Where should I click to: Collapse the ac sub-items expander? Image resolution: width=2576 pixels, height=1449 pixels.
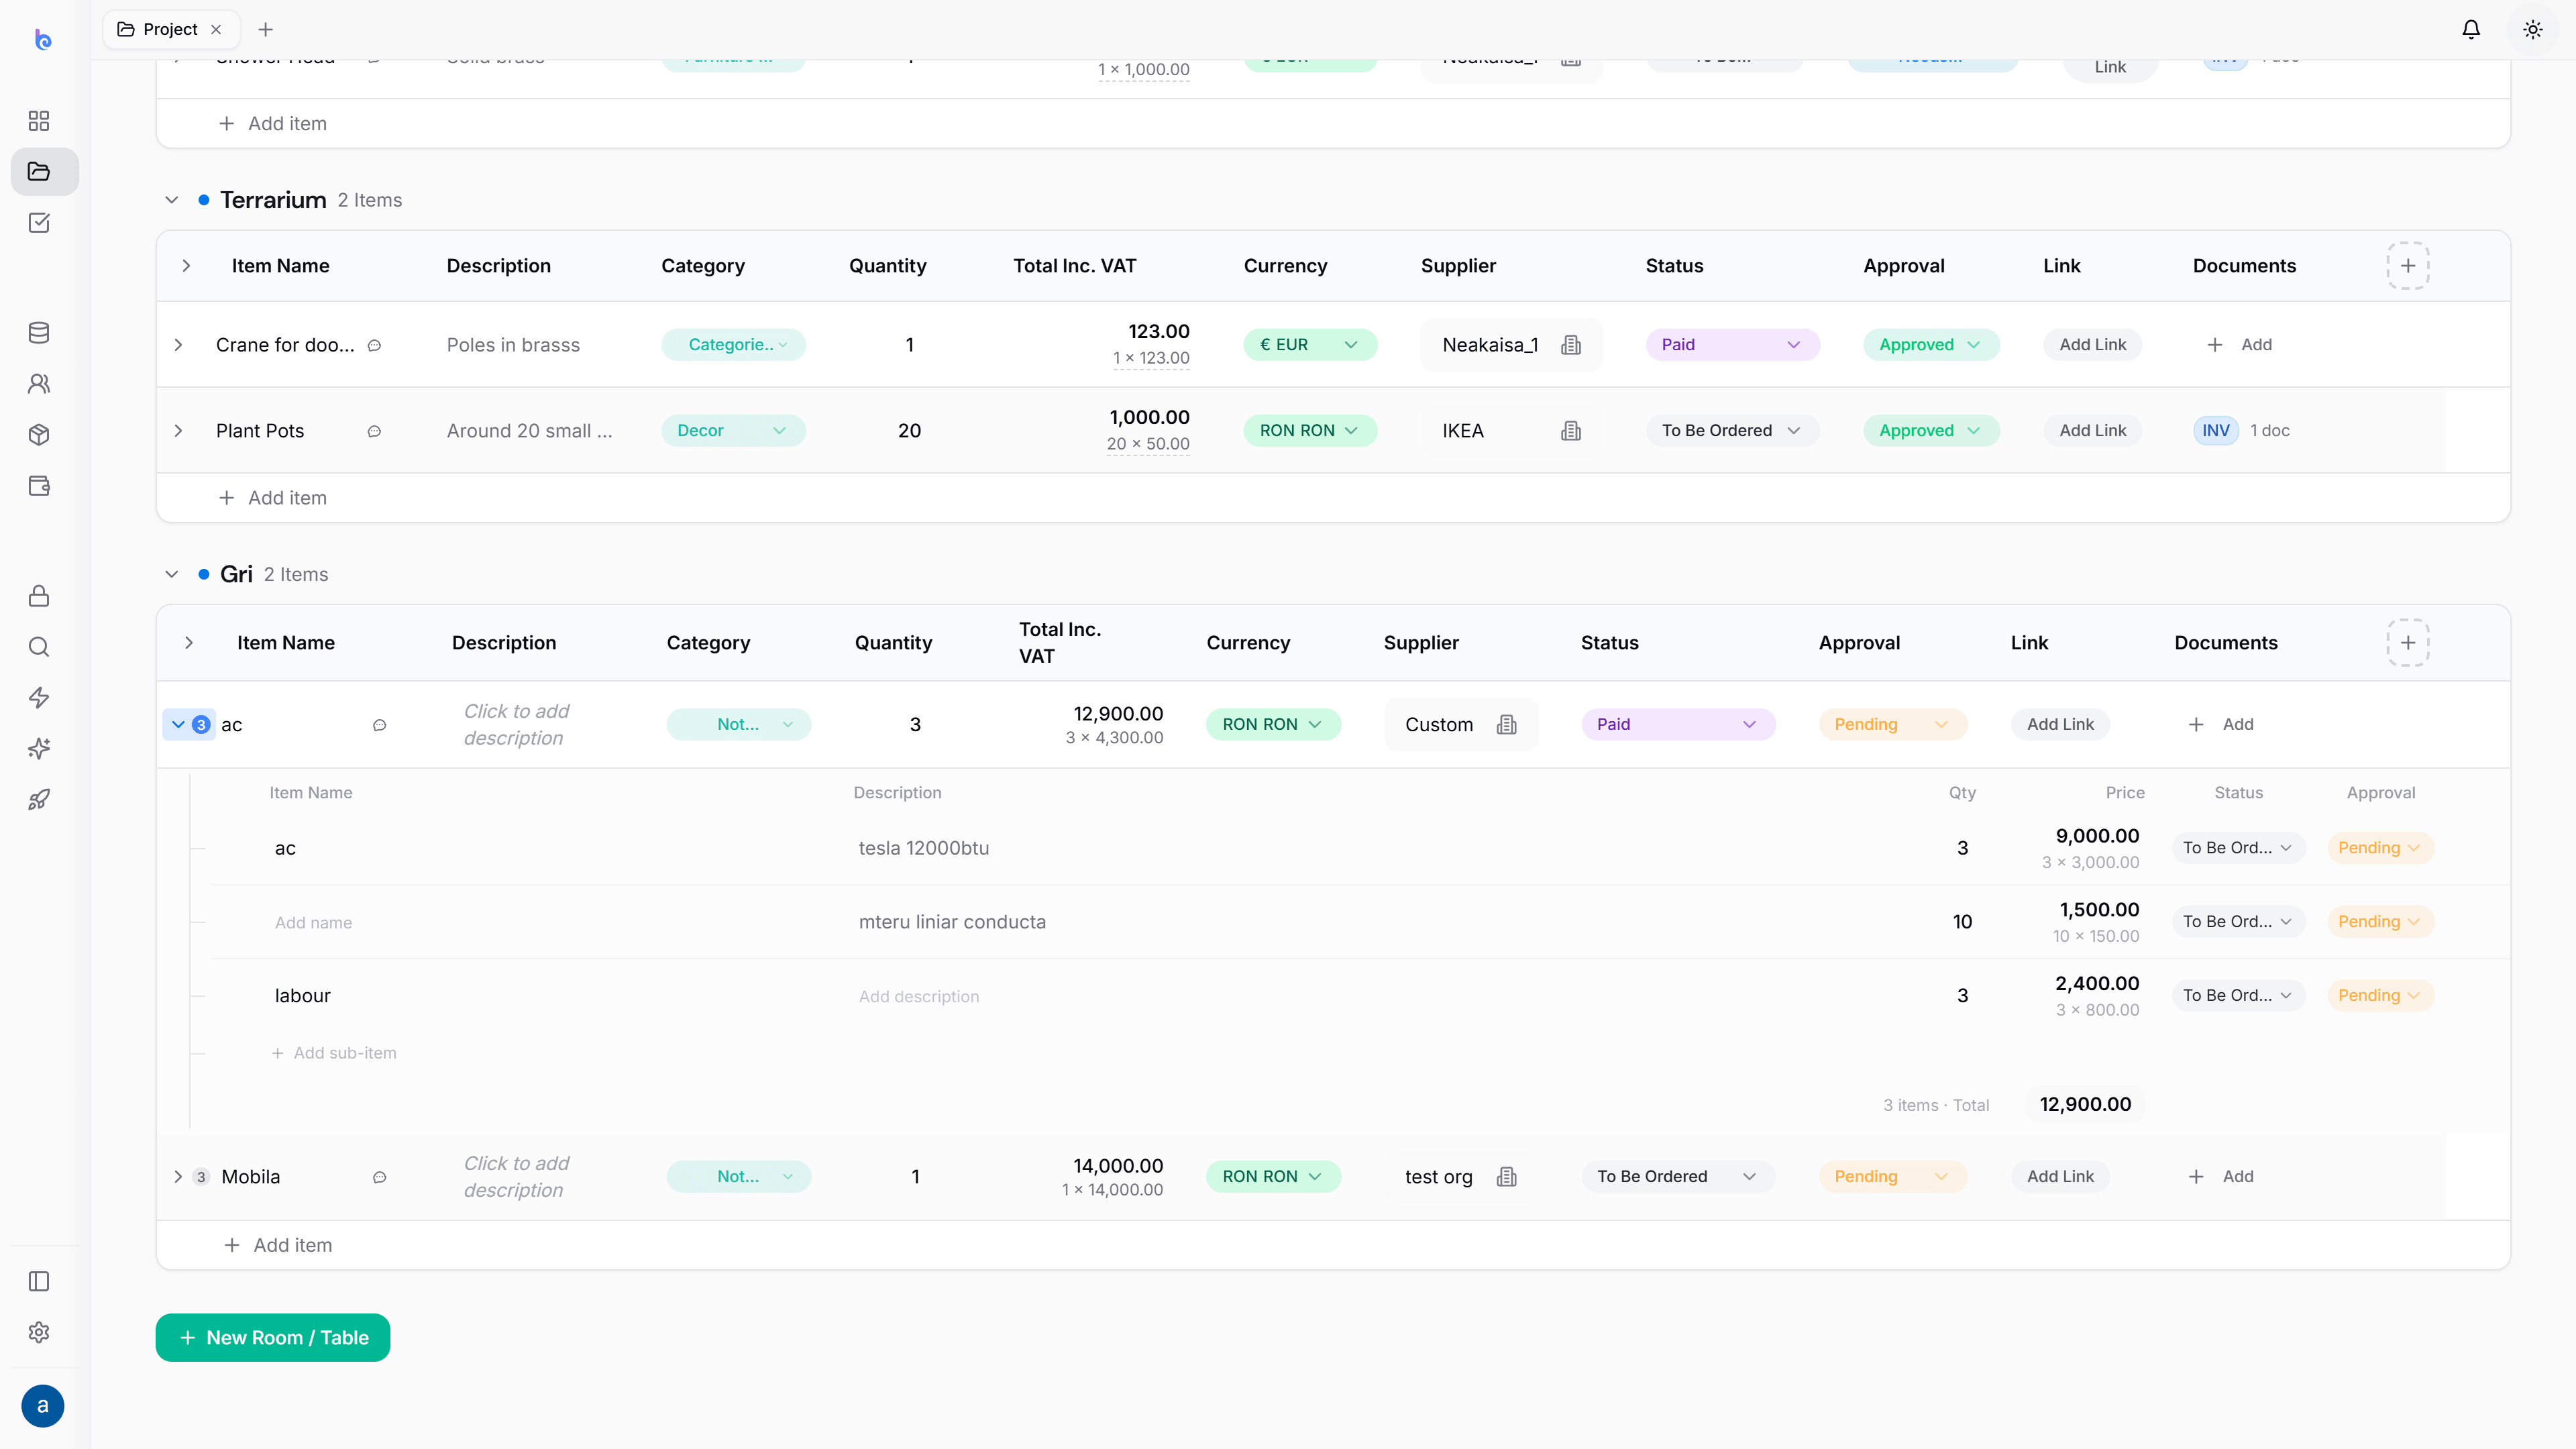178,725
